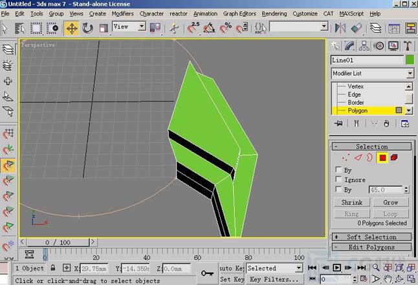Click Configure Modifier Sets icon
The width and height of the screenshot is (418, 285).
404,123
